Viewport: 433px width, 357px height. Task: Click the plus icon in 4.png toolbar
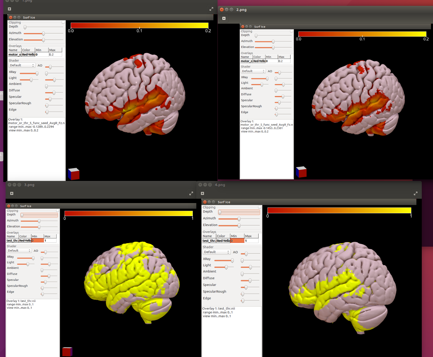pos(202,193)
